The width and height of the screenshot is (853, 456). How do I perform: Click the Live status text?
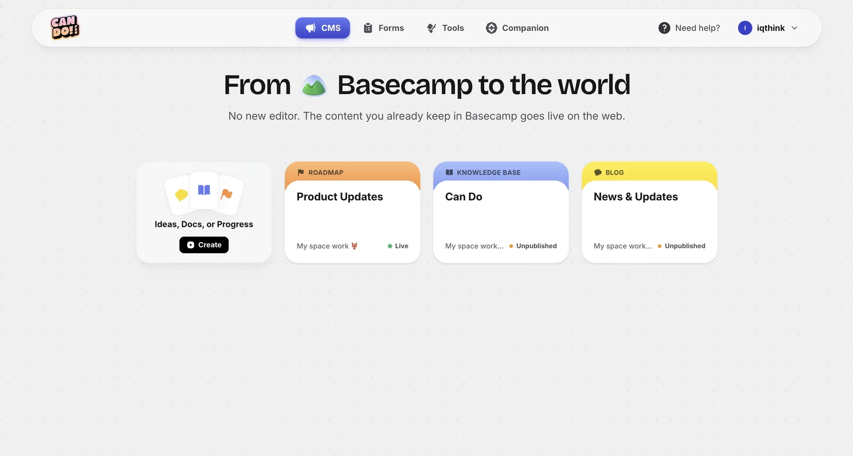(401, 246)
